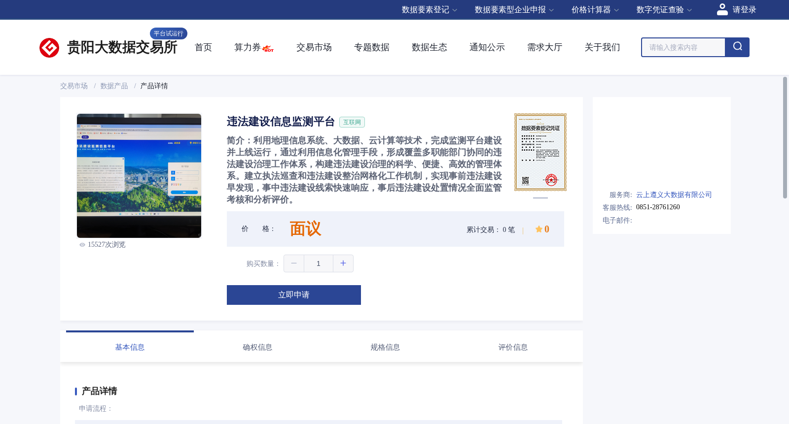Open the product screenshot thumbnail
Image resolution: width=789 pixels, height=424 pixels.
point(139,176)
